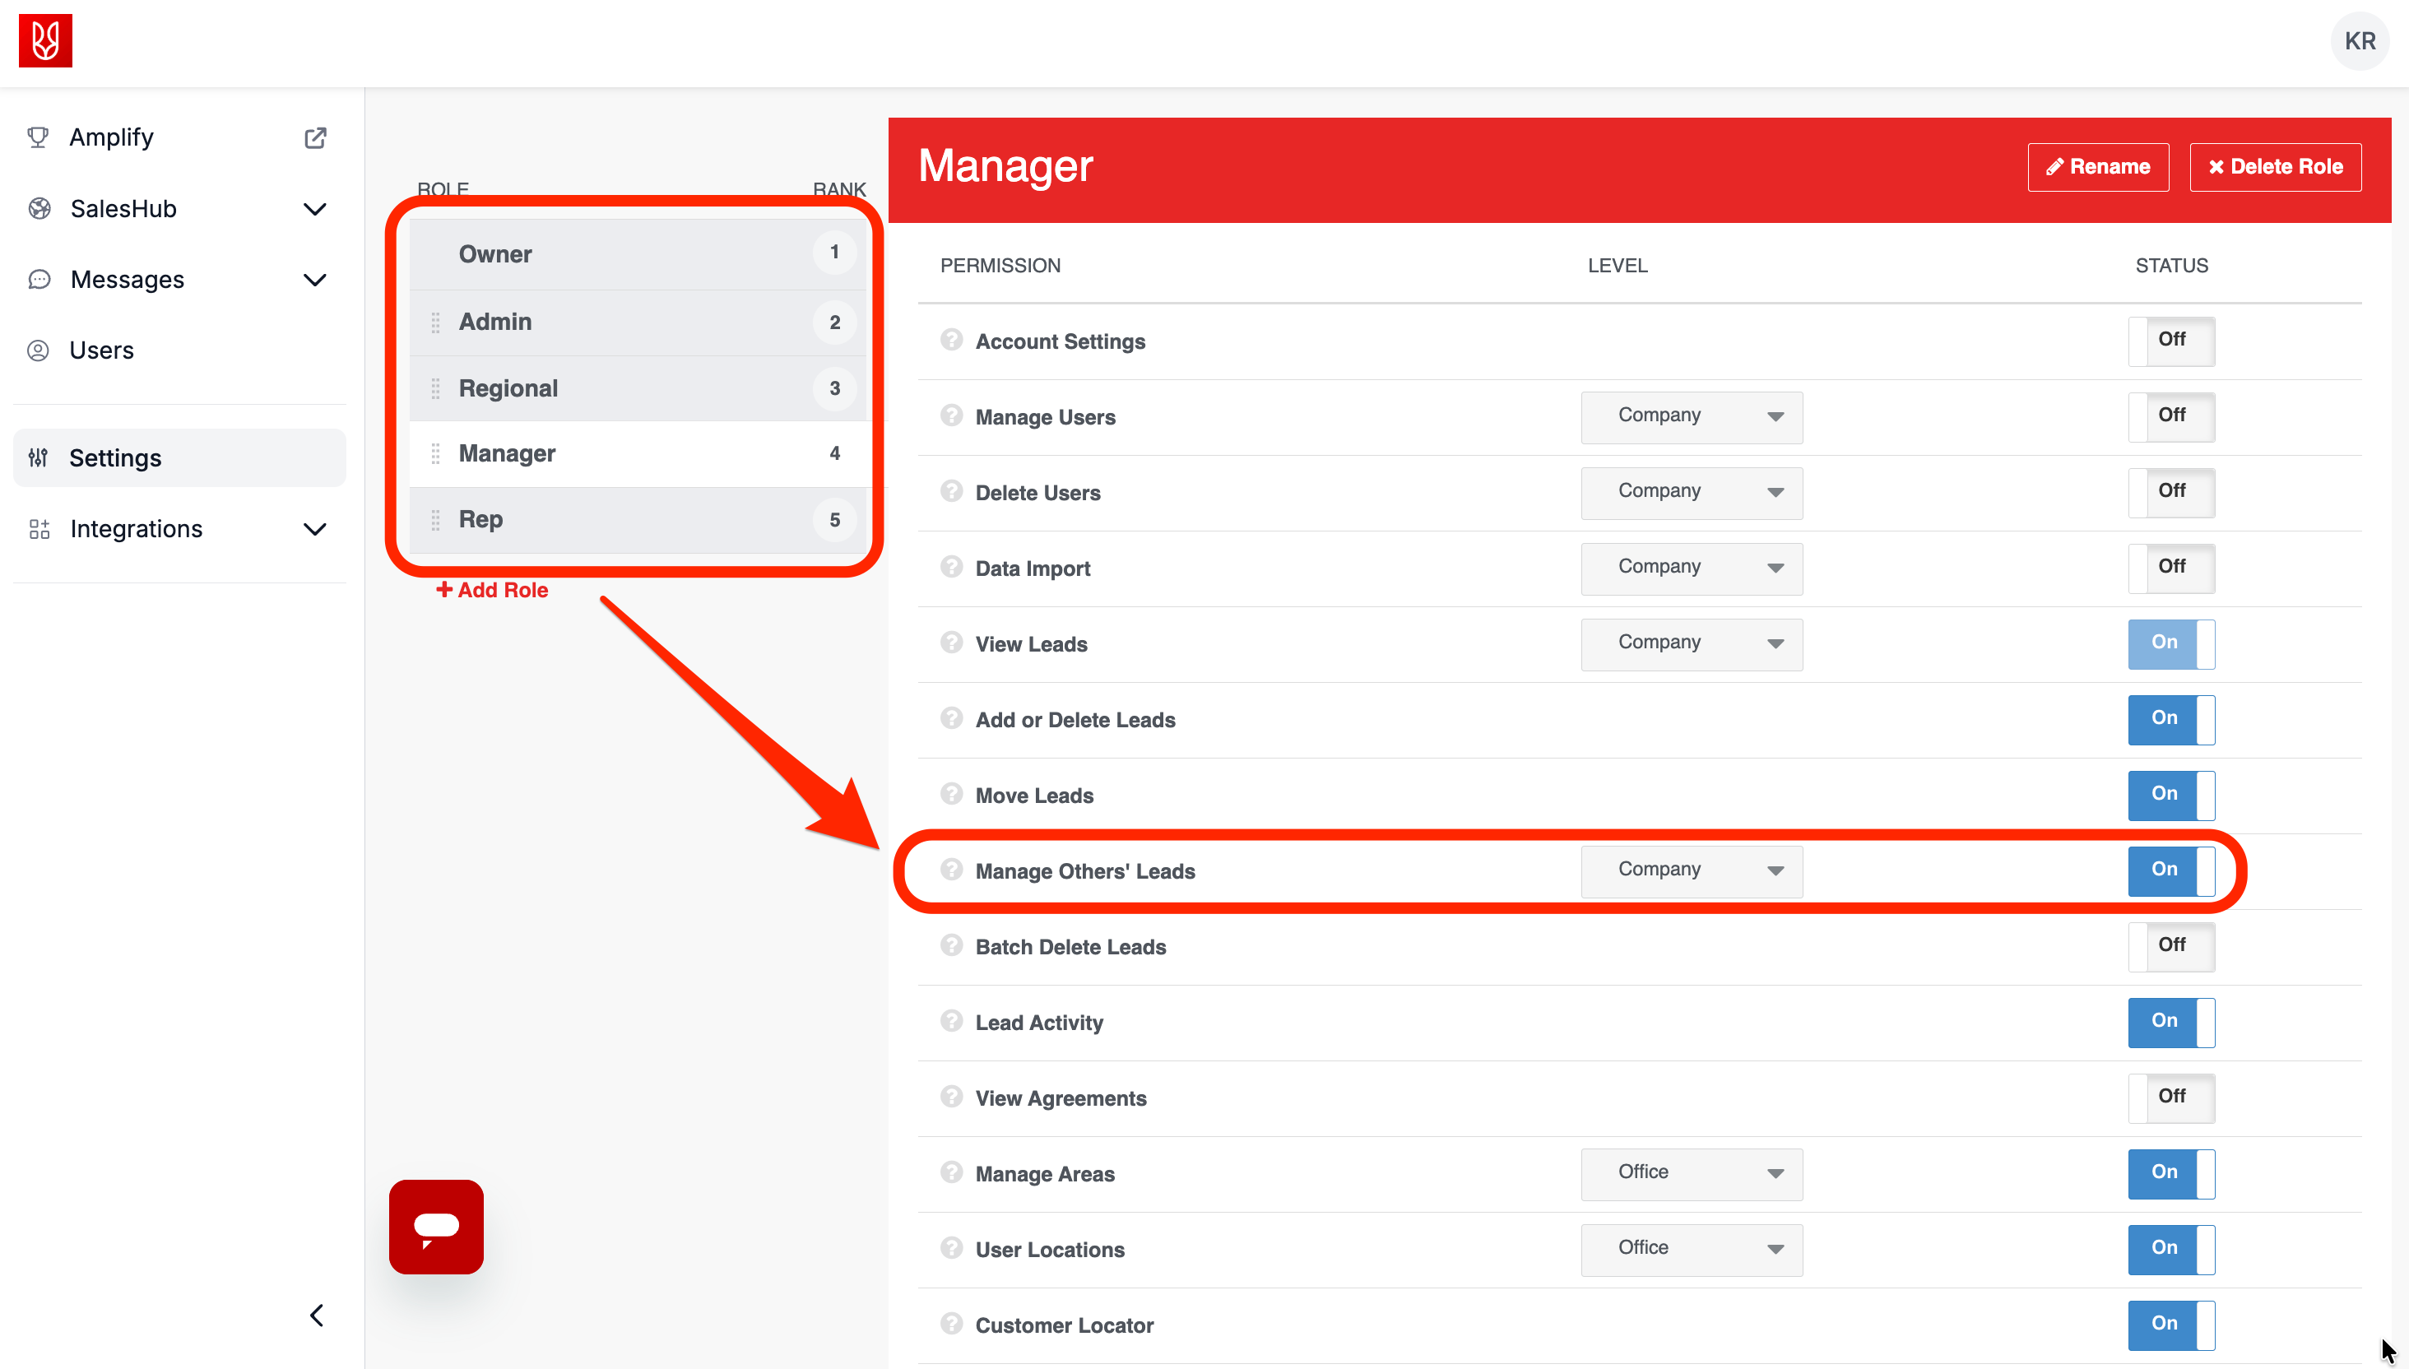
Task: Open the red chat support widget
Action: pos(436,1226)
